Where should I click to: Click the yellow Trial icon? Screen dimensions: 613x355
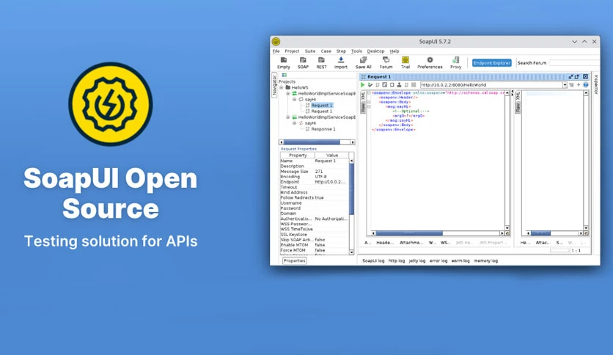pos(405,60)
